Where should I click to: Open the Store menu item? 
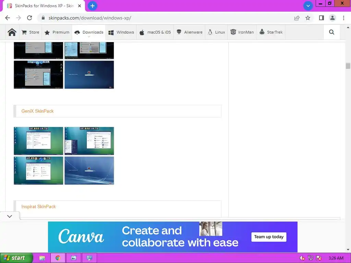[x=31, y=32]
